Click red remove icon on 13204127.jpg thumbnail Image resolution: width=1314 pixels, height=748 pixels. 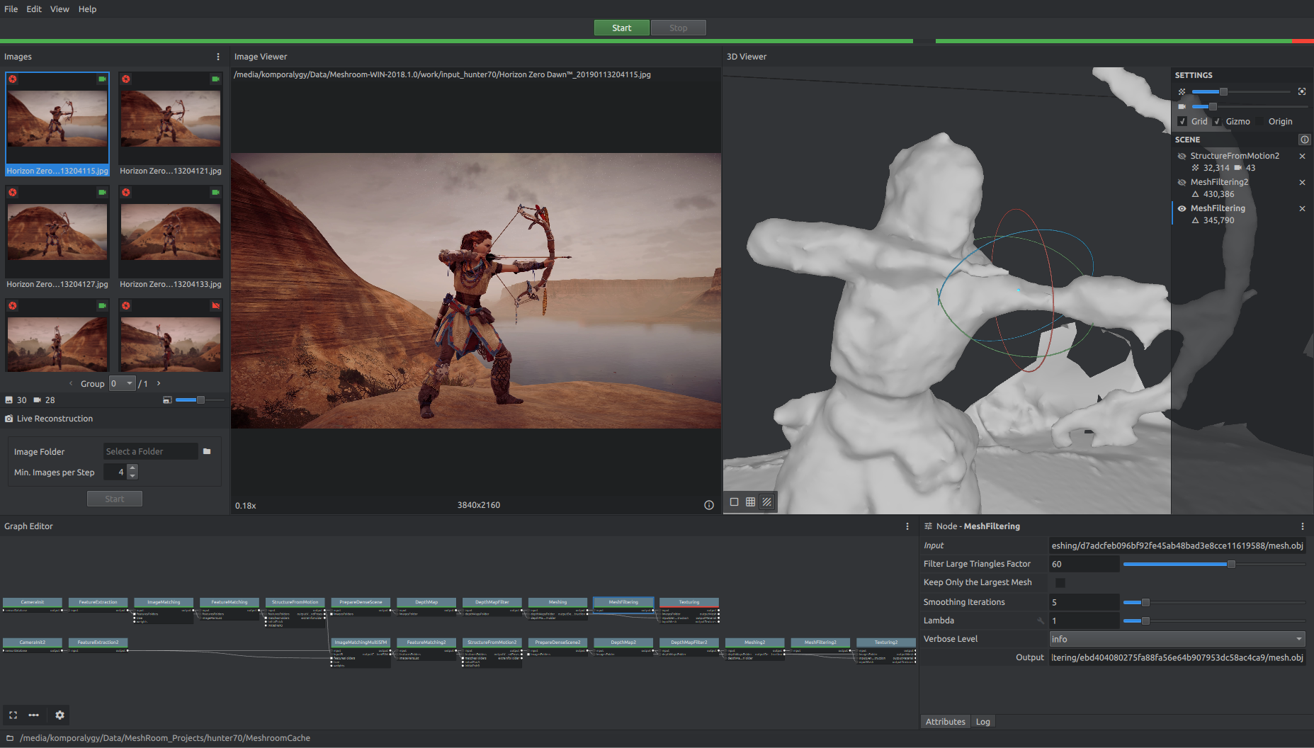pyautogui.click(x=13, y=193)
